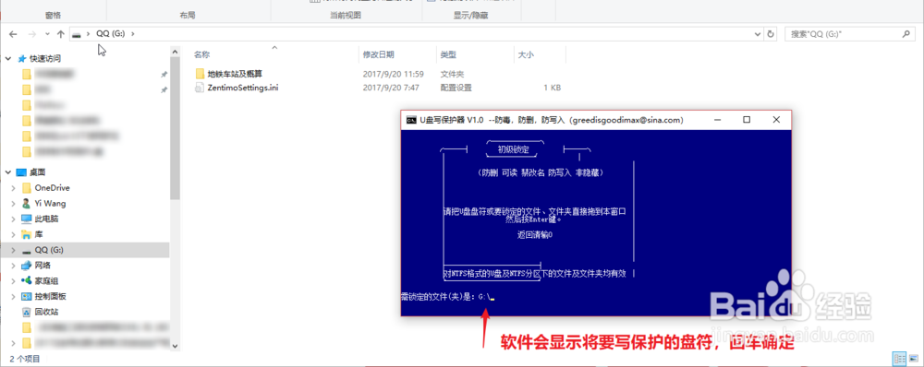Select QQ (G:) breadcrumb in address bar

click(110, 34)
